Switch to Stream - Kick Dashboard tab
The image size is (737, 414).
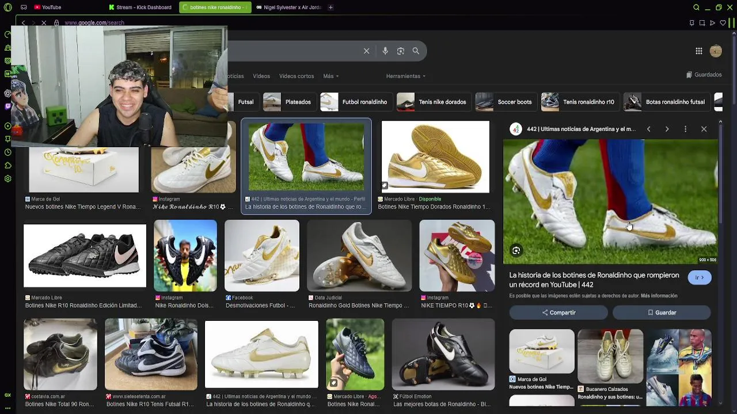140,7
